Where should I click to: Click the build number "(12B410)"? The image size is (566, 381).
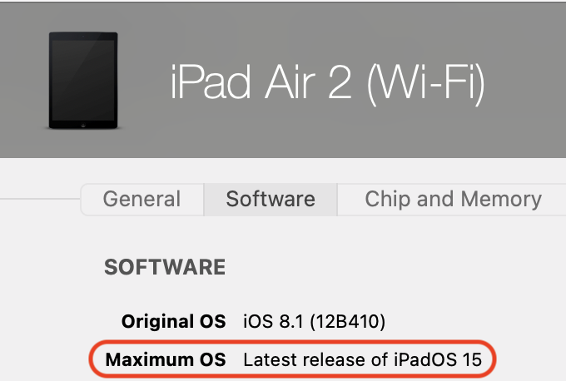click(347, 321)
